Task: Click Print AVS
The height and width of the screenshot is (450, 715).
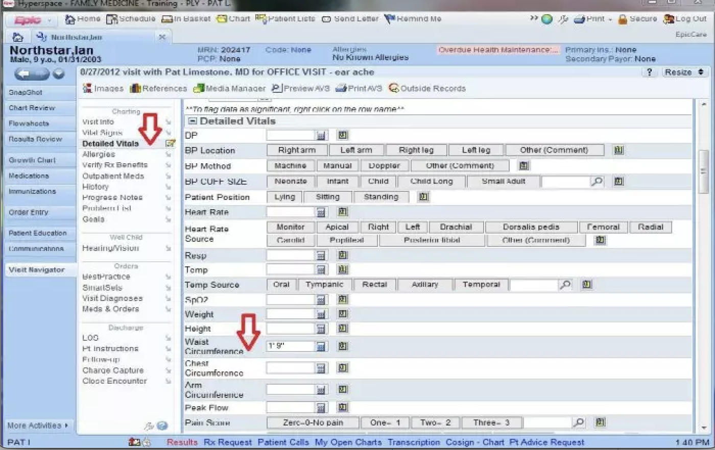Action: 359,88
